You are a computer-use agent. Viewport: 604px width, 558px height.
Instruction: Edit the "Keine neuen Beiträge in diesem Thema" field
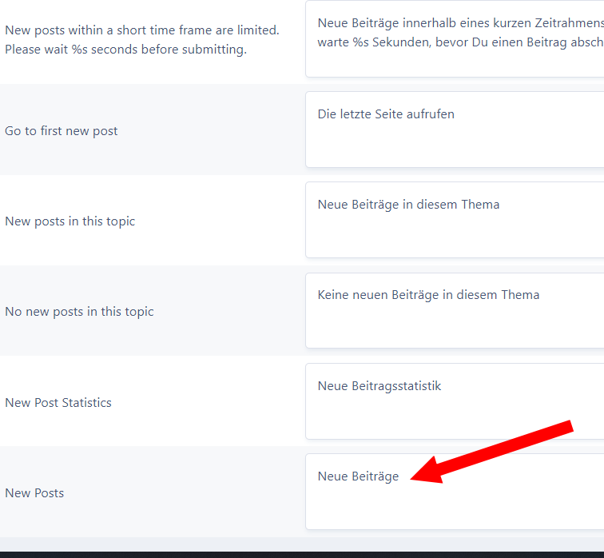pyautogui.click(x=454, y=311)
